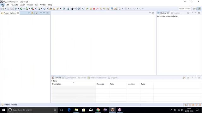Open the Window menu
The width and height of the screenshot is (202, 113).
43,5
